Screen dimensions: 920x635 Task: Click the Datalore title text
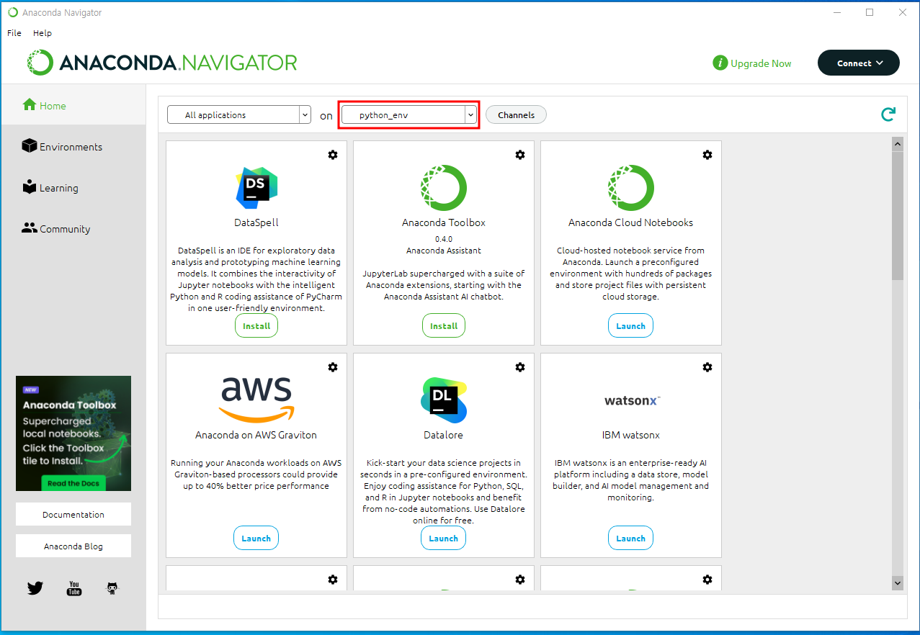[444, 435]
